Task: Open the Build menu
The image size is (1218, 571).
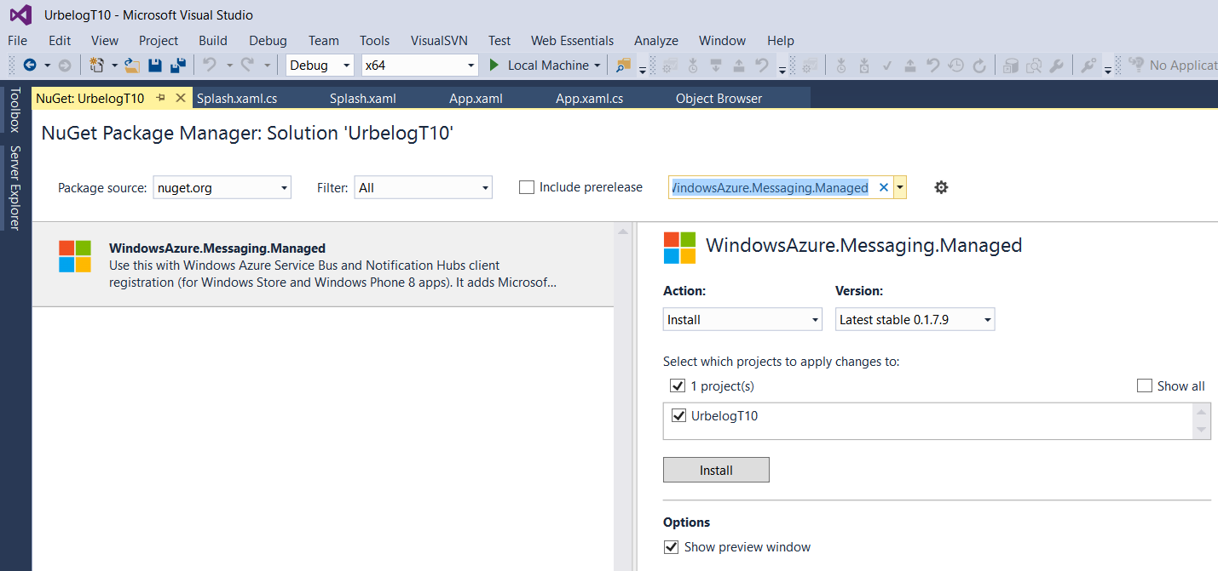Action: (213, 41)
